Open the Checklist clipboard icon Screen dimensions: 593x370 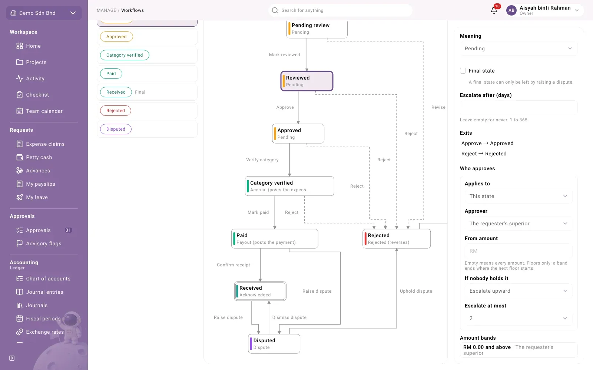20,95
